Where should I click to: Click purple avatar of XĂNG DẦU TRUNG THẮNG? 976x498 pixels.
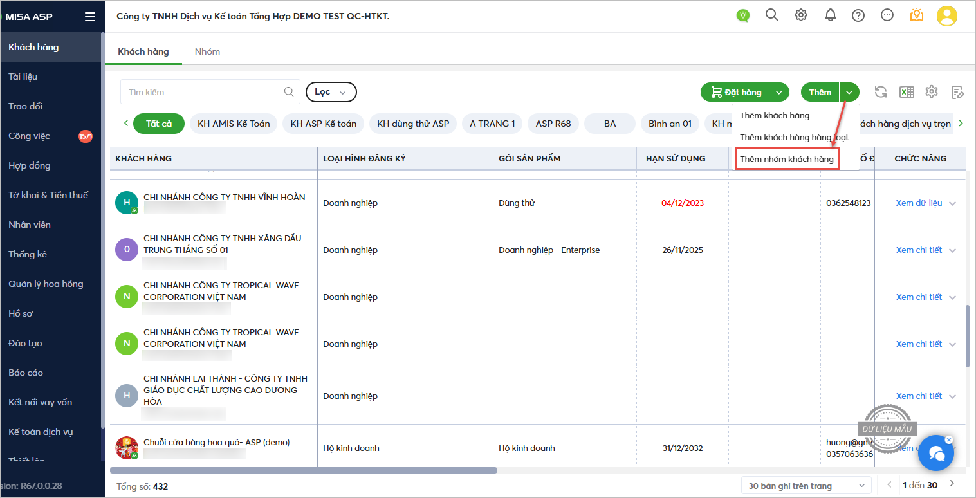(x=127, y=250)
